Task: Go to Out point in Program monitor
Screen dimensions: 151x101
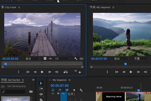Action: tap(145, 72)
